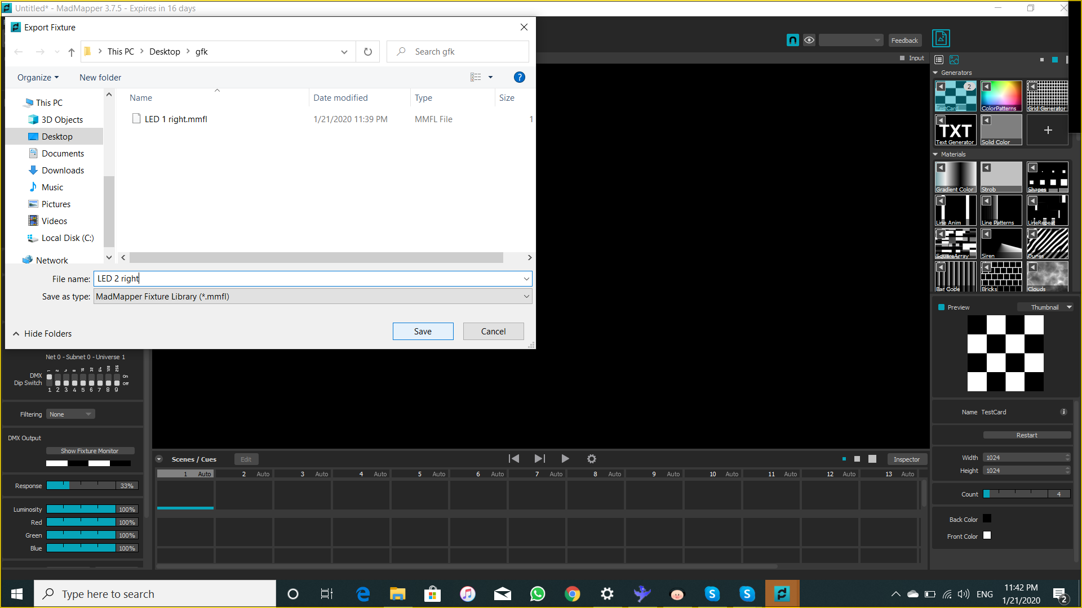Expand the file name input dropdown
1082x608 pixels.
tap(526, 279)
